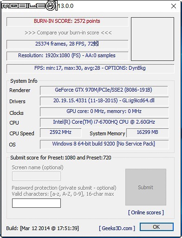182x238 pixels.
Task: Click the Password protection (private submit - optional) label
Action: click(64, 188)
